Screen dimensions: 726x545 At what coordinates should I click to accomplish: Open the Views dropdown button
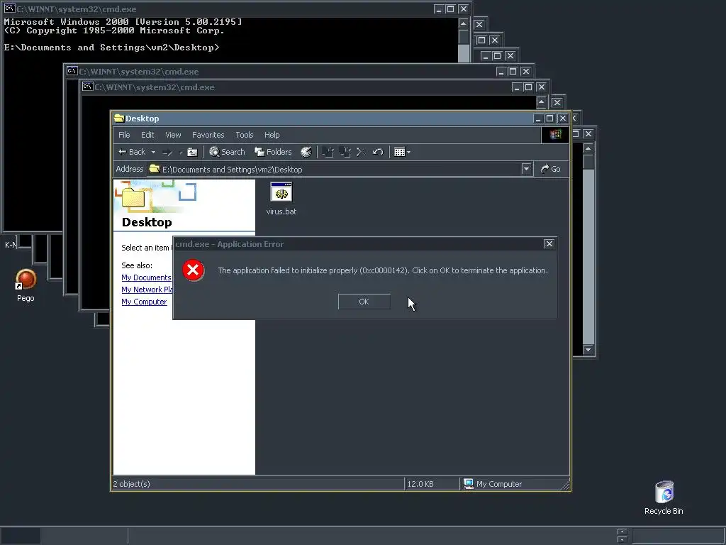(x=402, y=152)
